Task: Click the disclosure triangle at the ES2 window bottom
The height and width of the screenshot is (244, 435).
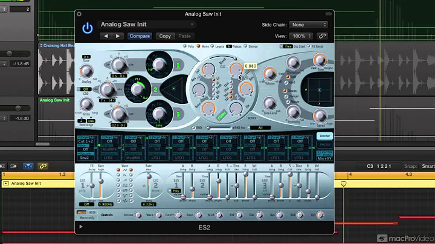Action: click(81, 227)
